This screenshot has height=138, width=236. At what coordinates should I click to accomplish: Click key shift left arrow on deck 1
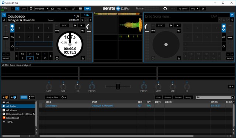(82, 20)
